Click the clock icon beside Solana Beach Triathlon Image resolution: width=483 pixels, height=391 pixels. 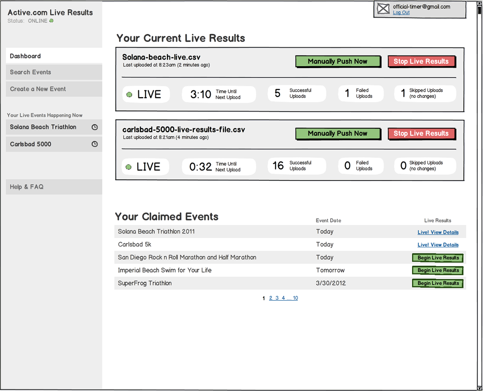click(95, 127)
